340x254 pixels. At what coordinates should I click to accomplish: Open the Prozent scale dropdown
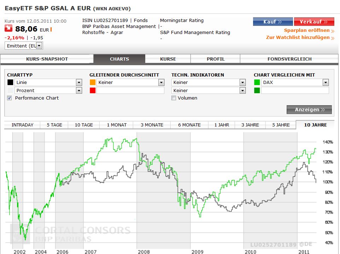[x=48, y=90]
